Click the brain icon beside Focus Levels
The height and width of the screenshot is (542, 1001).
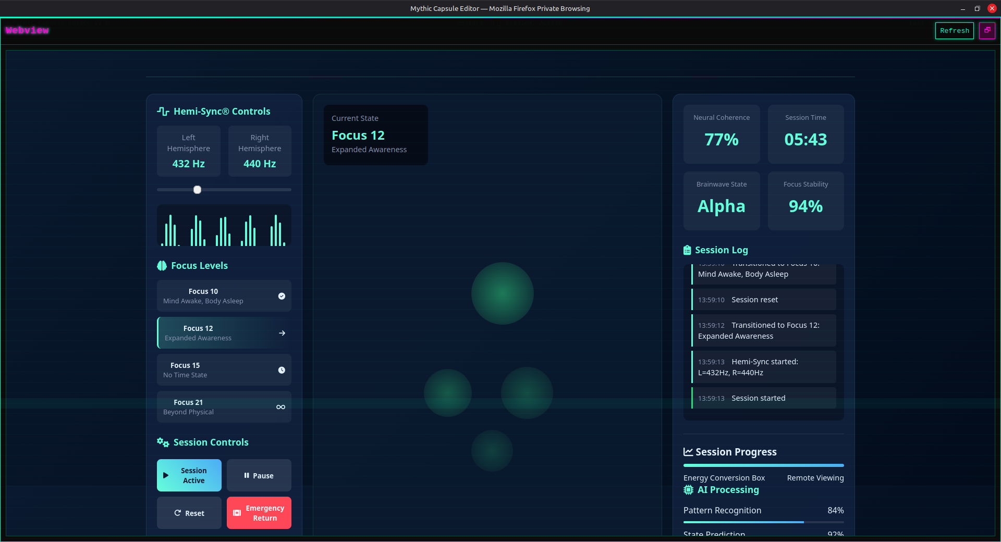click(x=162, y=266)
